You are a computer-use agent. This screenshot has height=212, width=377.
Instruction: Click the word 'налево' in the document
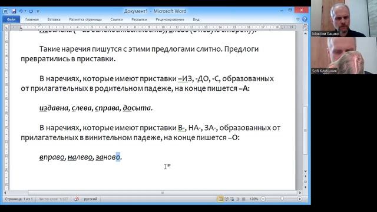80,157
